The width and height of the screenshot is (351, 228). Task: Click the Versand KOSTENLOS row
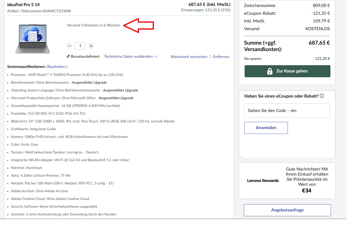[287, 29]
